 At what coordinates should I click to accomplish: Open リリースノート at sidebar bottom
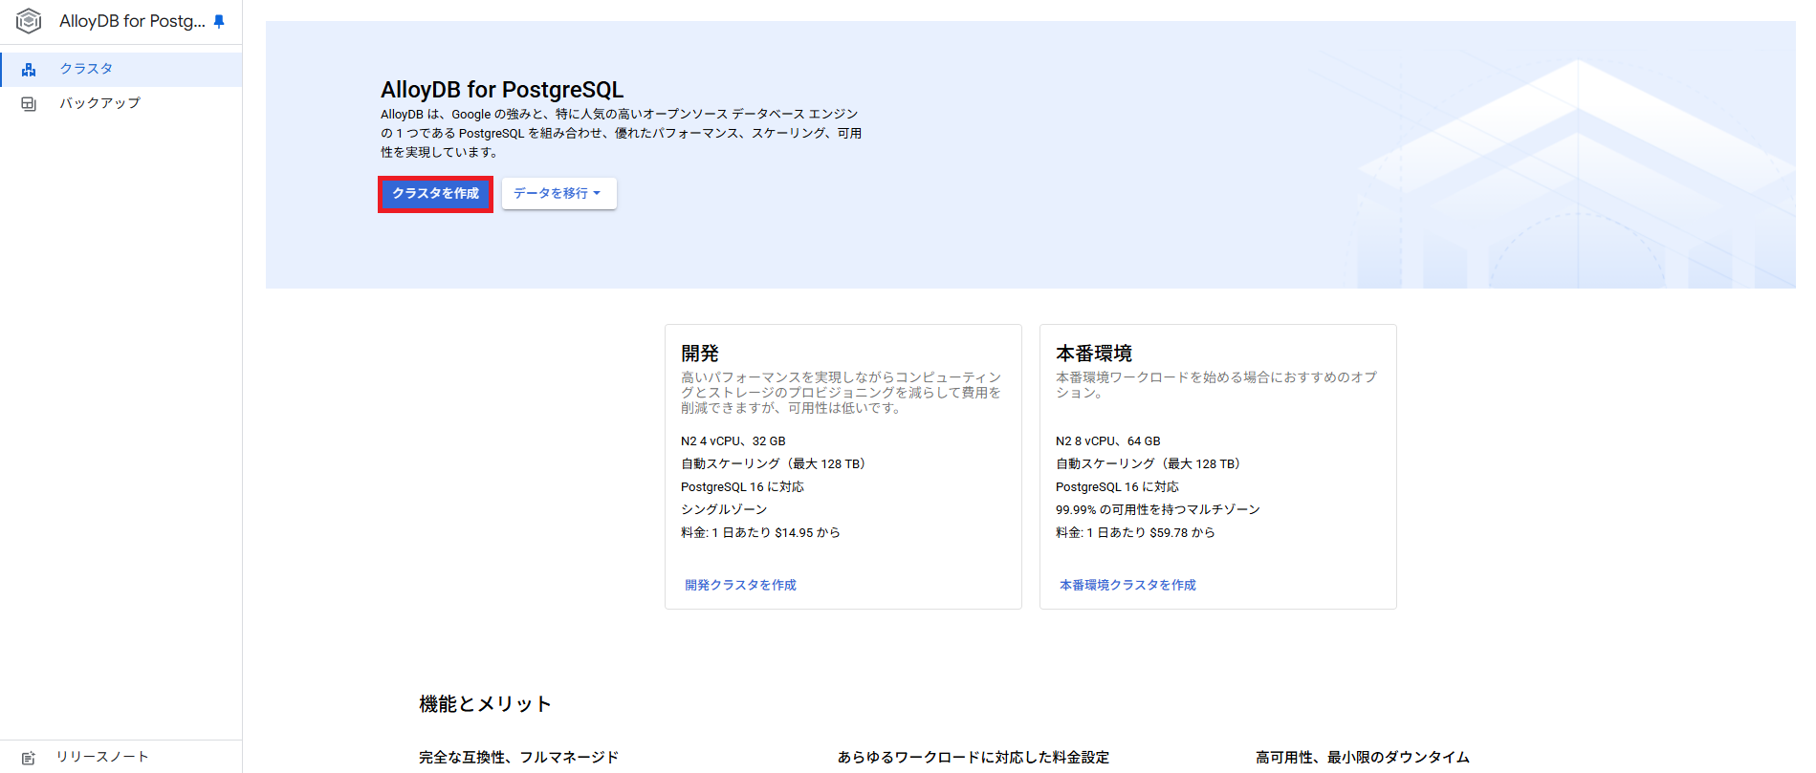click(120, 757)
